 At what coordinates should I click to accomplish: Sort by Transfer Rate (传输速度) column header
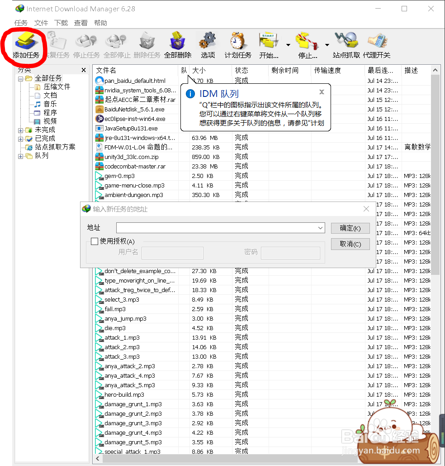338,71
